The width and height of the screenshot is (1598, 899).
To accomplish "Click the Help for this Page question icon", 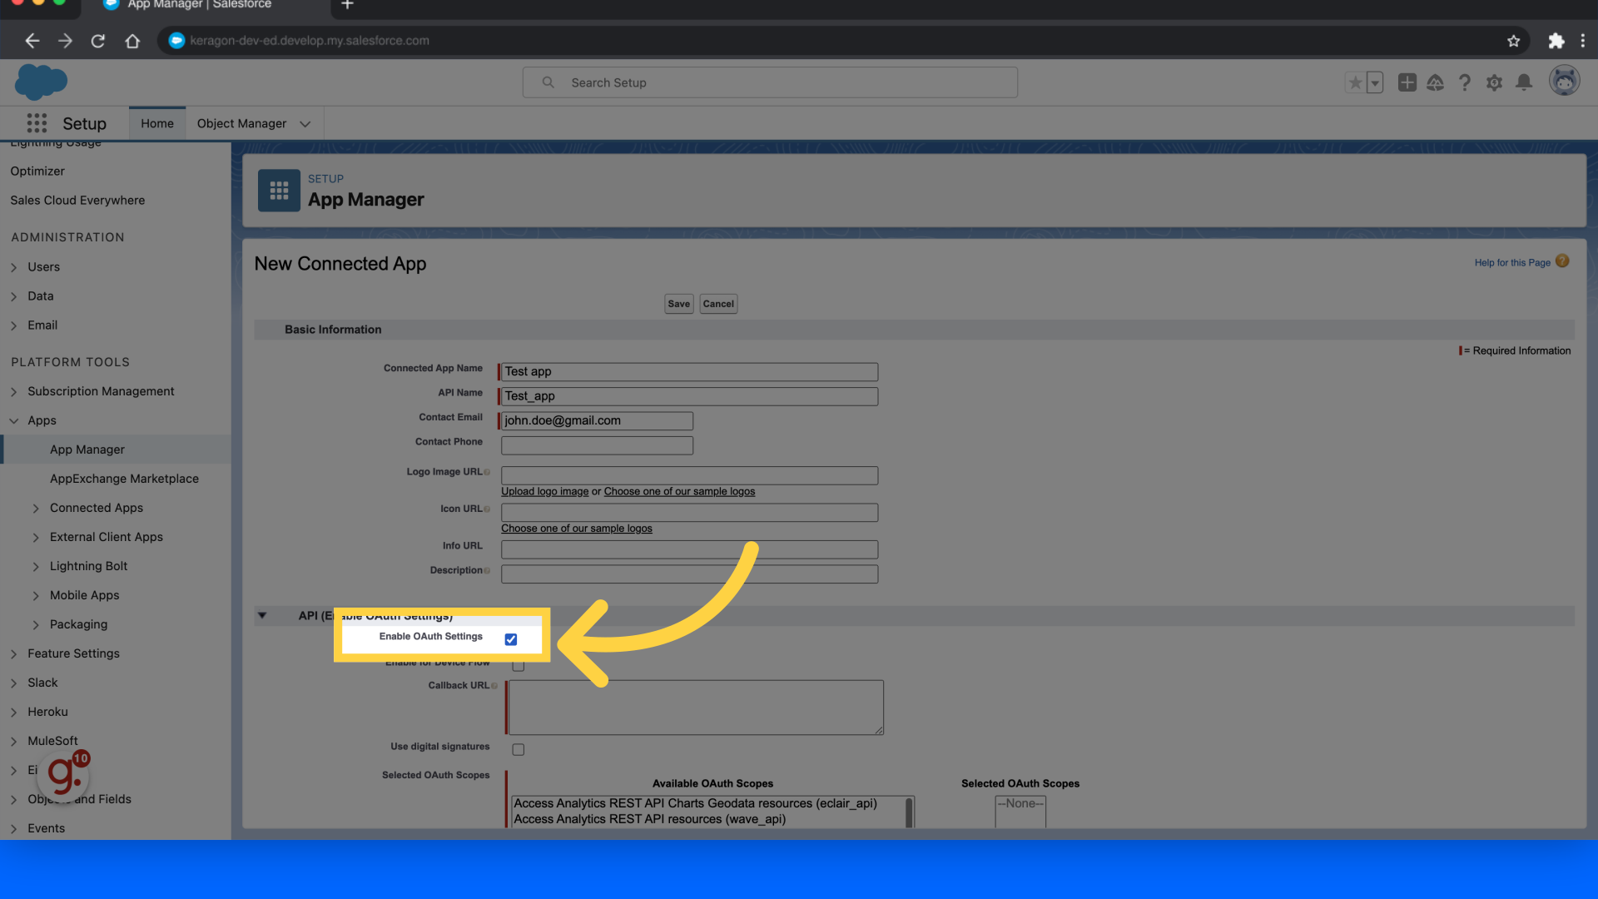I will point(1562,261).
